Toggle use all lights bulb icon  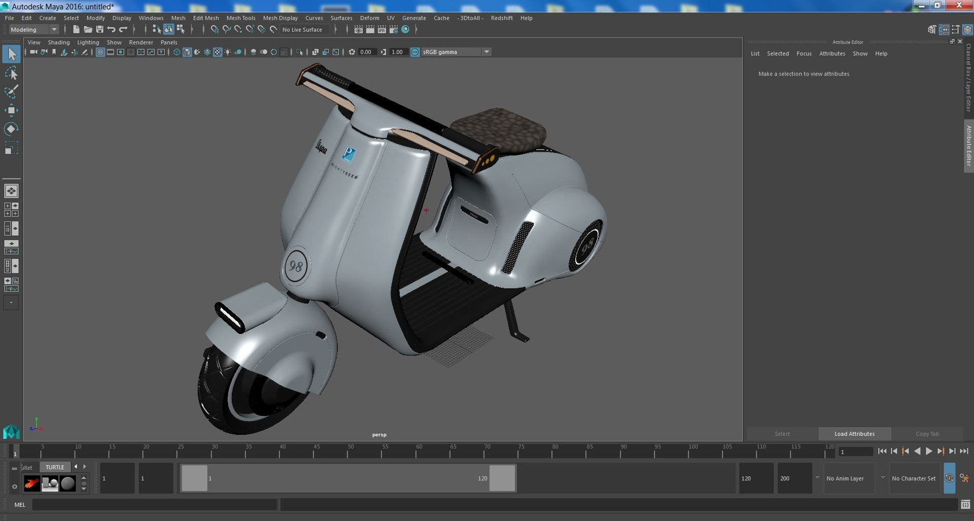pos(228,52)
